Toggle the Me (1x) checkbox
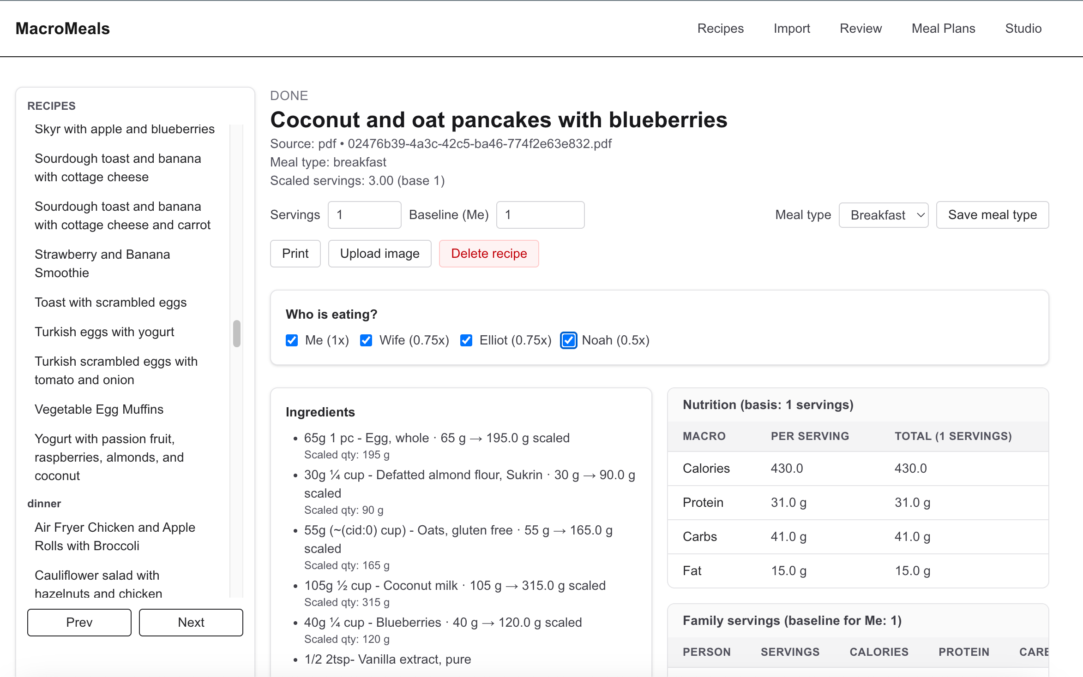Viewport: 1083px width, 677px height. pyautogui.click(x=292, y=340)
